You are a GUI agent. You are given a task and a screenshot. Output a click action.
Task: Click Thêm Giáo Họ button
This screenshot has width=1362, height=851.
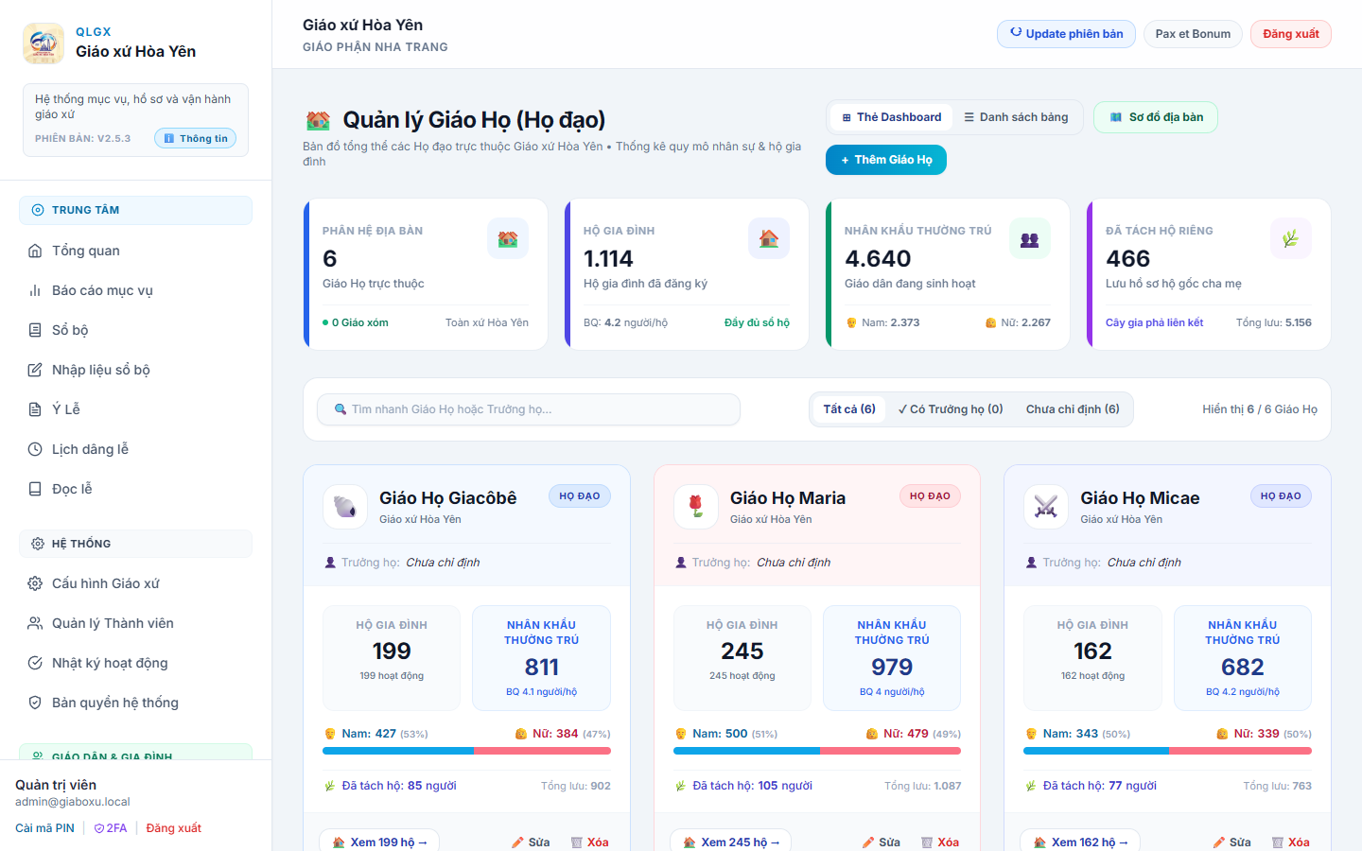(886, 160)
